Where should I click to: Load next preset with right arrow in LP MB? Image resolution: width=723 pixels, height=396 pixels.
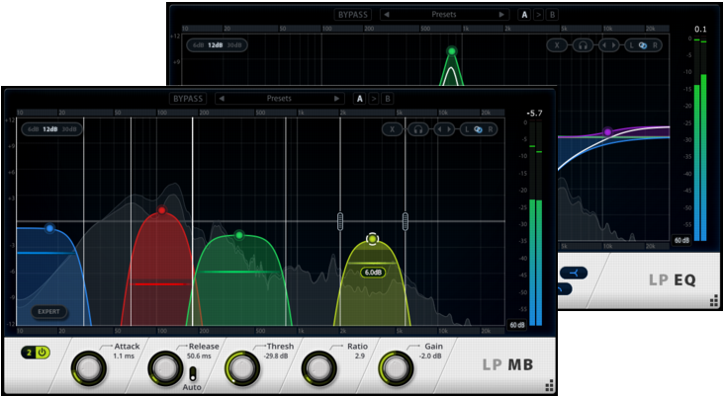point(336,99)
